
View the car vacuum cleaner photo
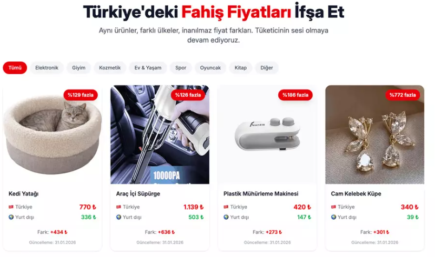point(160,135)
